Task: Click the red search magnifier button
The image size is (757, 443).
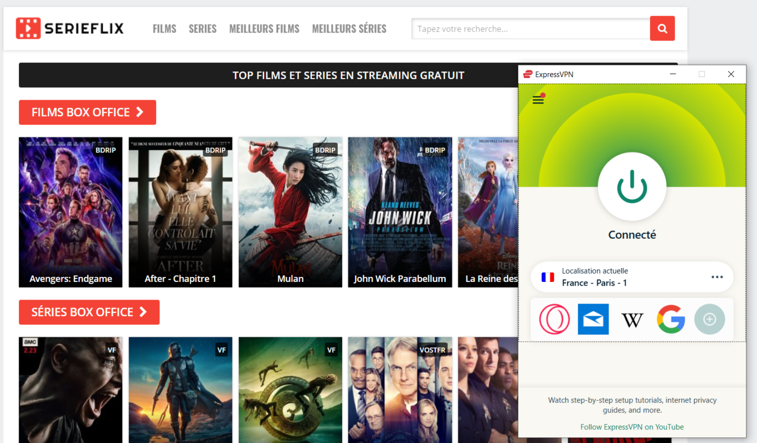Action: (662, 28)
